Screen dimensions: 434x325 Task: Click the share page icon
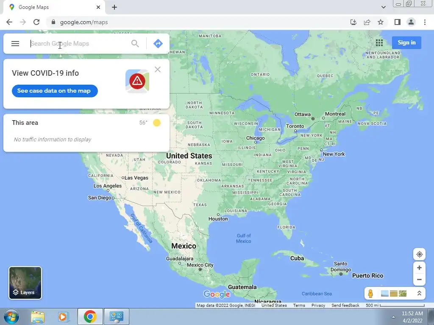[367, 22]
